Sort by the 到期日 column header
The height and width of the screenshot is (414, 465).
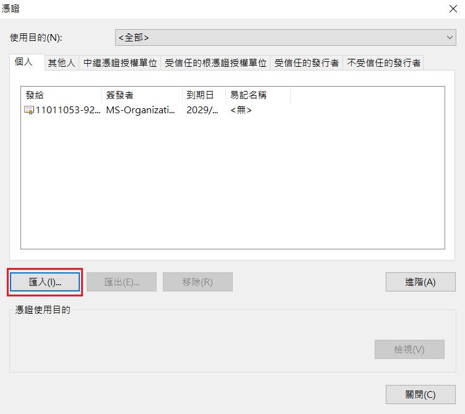coord(204,95)
